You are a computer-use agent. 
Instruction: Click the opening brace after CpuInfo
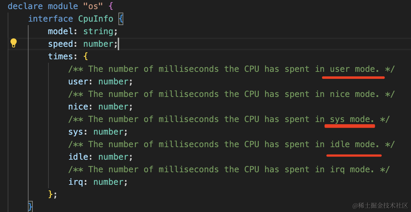[x=121, y=19]
